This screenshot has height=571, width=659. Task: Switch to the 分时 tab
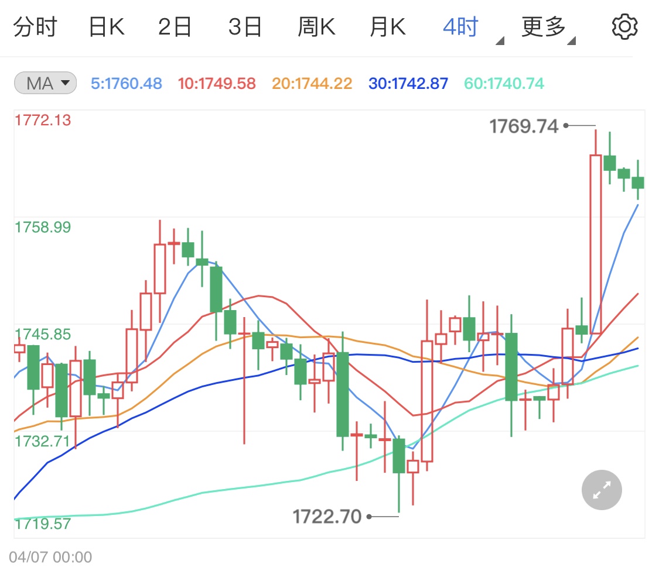35,27
